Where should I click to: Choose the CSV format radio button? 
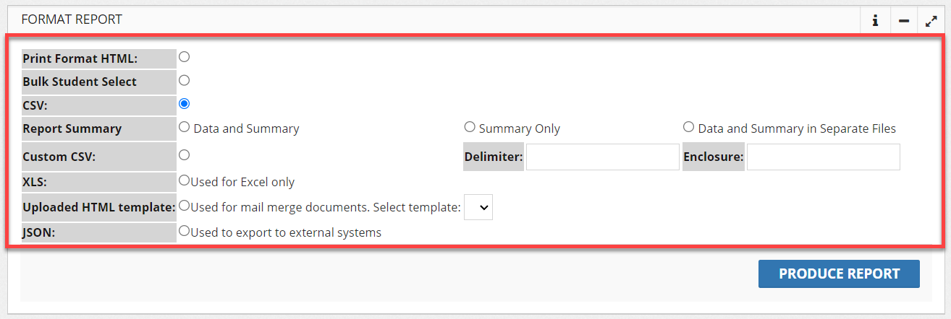[185, 104]
